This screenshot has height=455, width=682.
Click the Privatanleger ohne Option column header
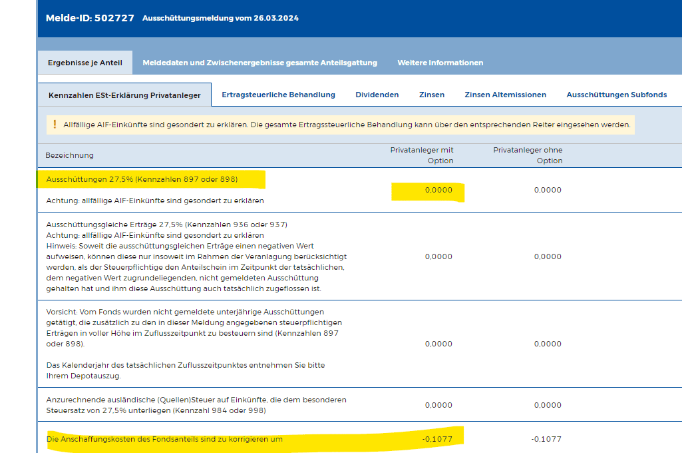[528, 155]
